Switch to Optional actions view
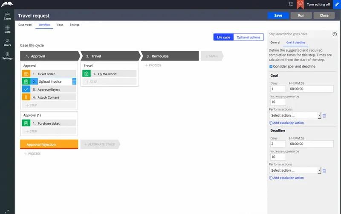The width and height of the screenshot is (341, 214). (249, 37)
